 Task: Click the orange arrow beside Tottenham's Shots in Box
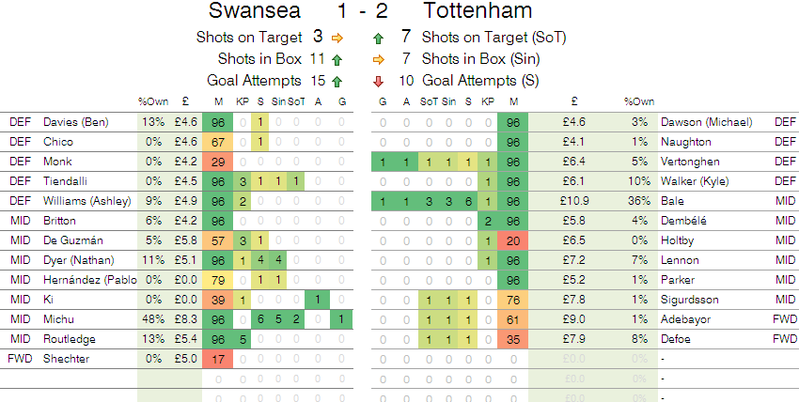pyautogui.click(x=378, y=60)
